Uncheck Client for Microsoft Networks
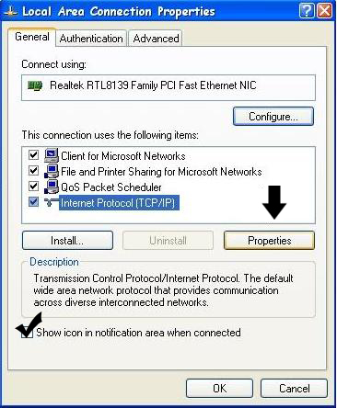The image size is (337, 408). click(x=33, y=154)
